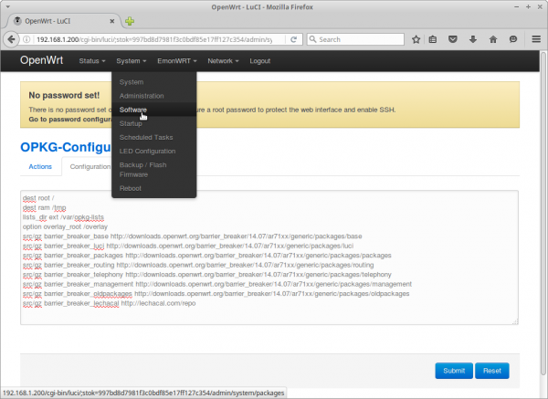Select System entry in the System menu
The height and width of the screenshot is (399, 548).
tap(153, 82)
